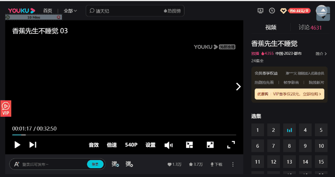Viewport: 335px width, 177px height.
Task: Click the search magnifier icon
Action: tap(92, 11)
